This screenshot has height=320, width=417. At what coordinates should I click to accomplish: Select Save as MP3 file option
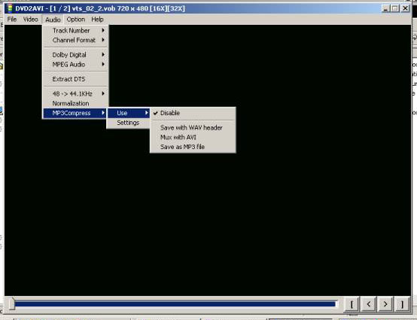193,147
